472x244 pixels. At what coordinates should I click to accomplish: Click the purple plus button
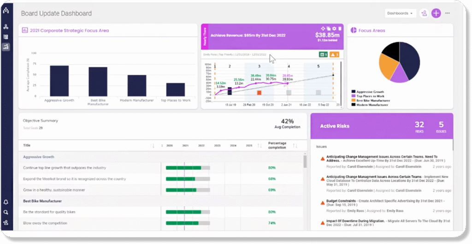(x=436, y=13)
